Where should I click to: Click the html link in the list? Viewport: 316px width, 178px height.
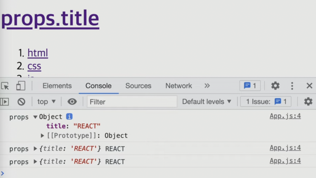37,53
